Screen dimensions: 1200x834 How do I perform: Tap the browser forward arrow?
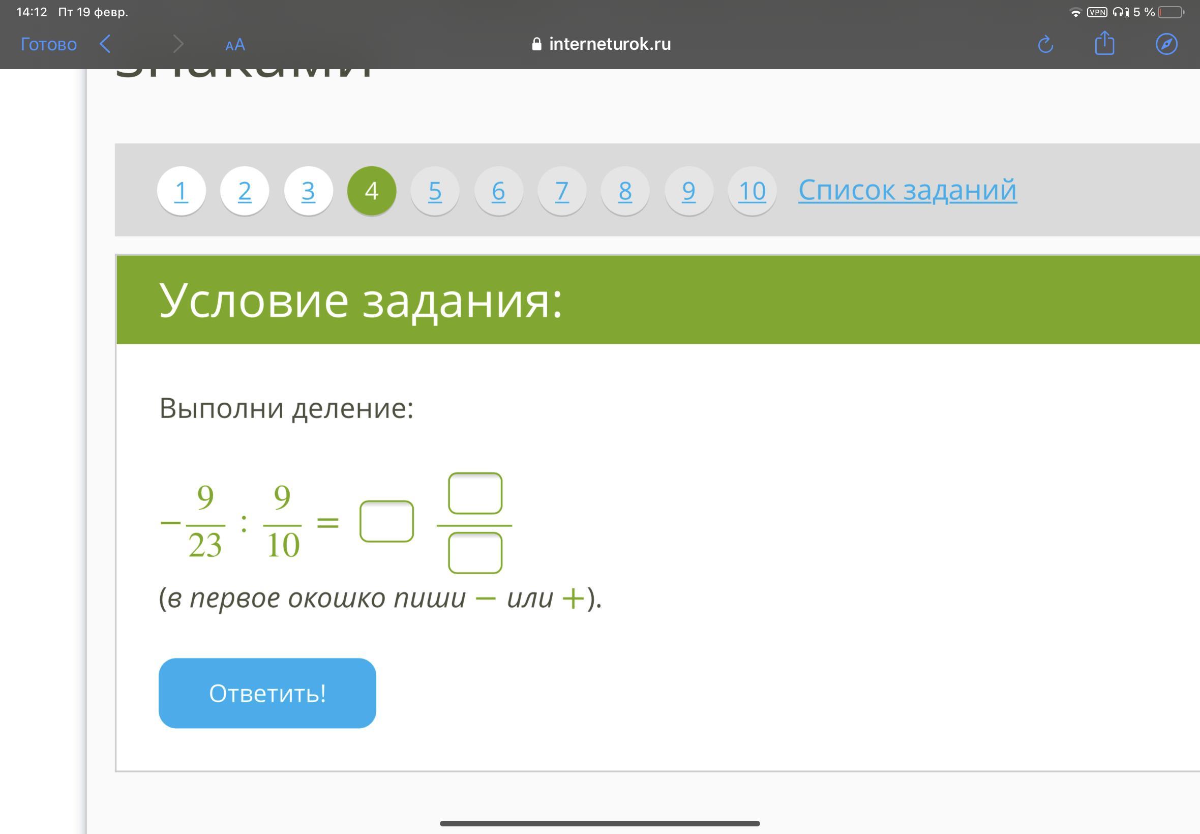tap(178, 44)
